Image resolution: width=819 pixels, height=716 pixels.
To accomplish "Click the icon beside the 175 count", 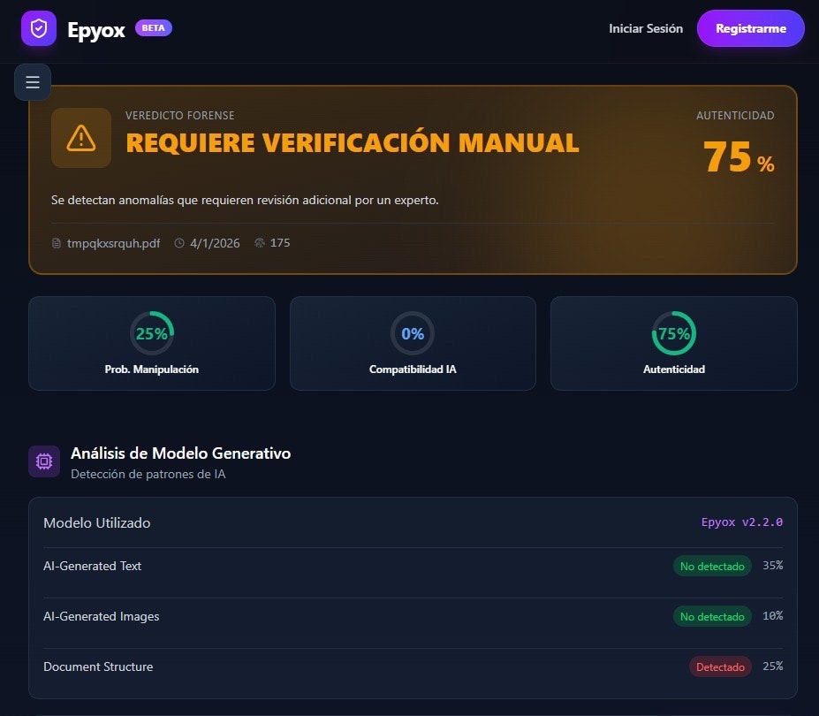I will point(260,243).
